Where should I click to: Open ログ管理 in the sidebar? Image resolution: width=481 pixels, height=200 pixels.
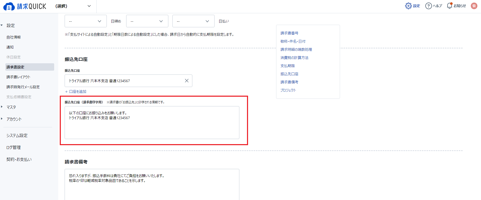(14, 147)
